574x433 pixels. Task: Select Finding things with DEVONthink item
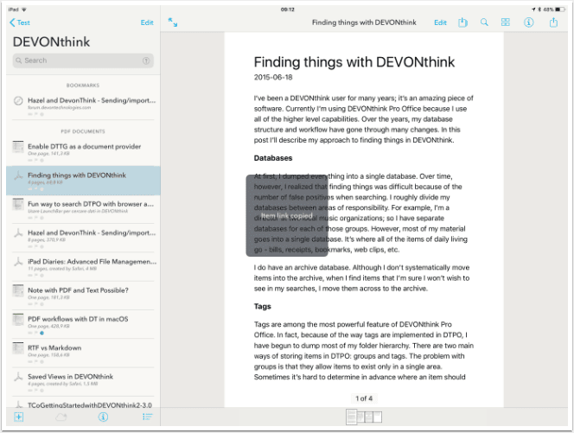pyautogui.click(x=84, y=181)
